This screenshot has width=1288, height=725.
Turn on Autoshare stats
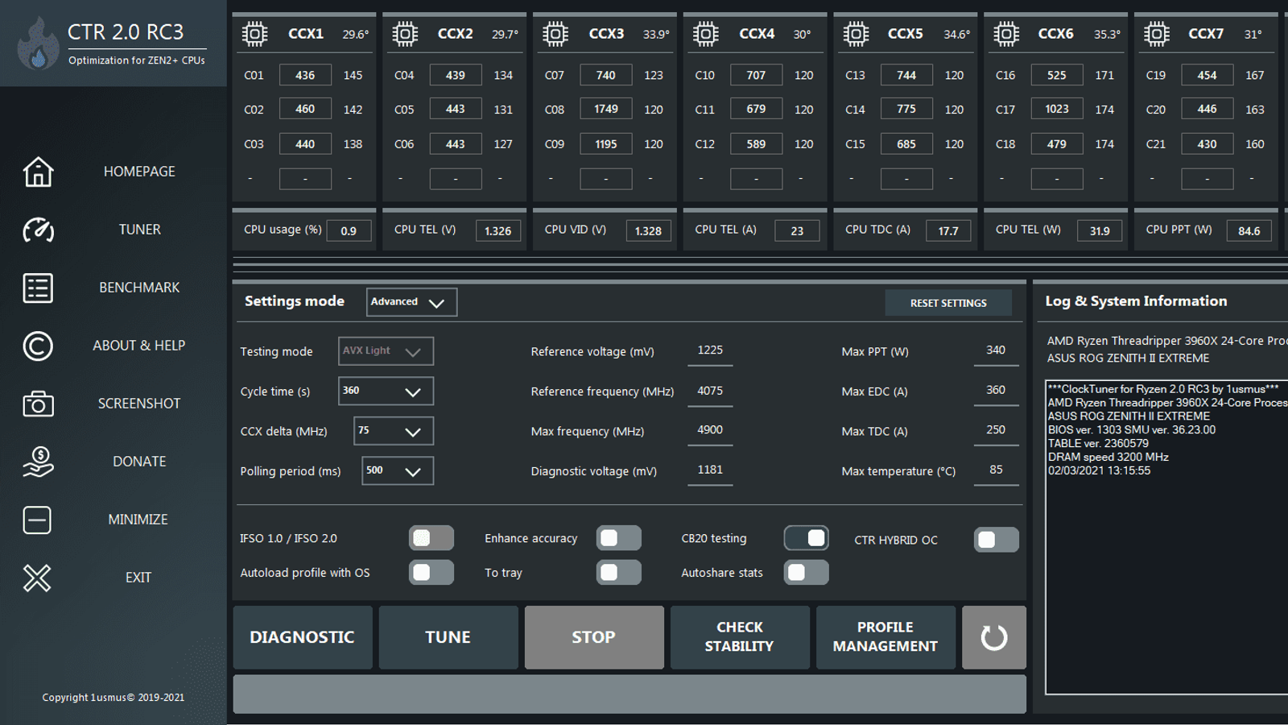tap(807, 573)
